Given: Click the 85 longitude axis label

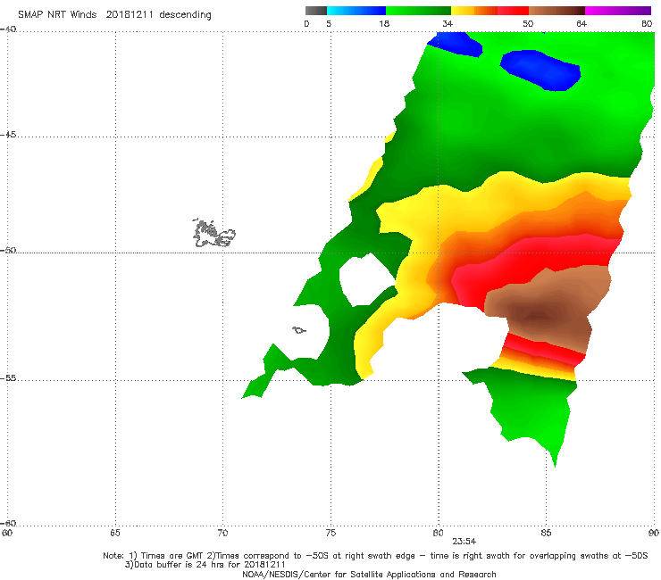Looking at the screenshot, I should pos(546,533).
